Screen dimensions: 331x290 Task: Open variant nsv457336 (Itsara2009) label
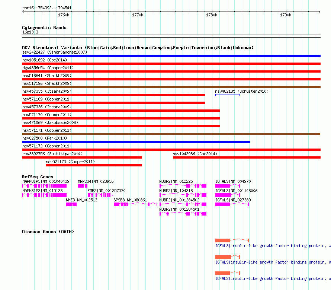(47, 107)
